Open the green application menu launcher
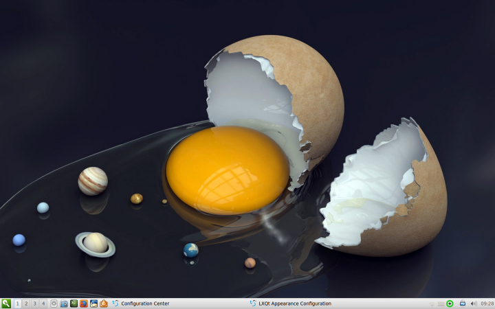The width and height of the screenshot is (495, 309). [6, 304]
